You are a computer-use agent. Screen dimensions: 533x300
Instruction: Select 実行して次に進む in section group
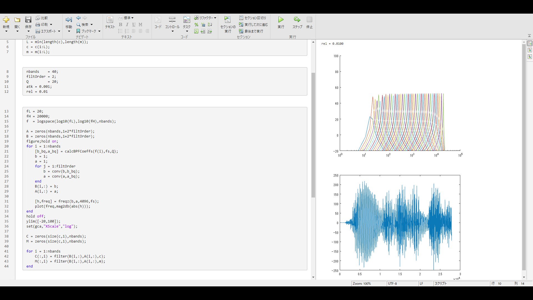point(253,24)
